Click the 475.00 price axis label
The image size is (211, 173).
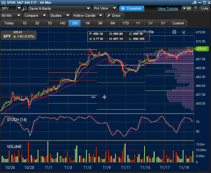pyautogui.click(x=201, y=32)
